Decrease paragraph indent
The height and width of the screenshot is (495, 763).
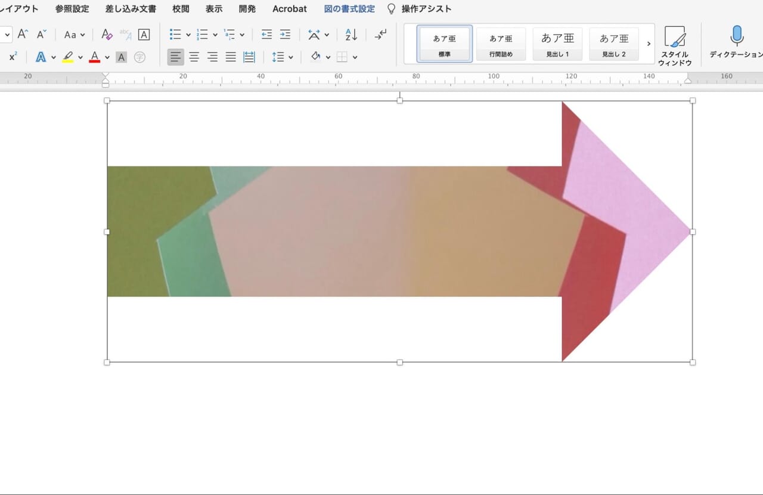[267, 35]
